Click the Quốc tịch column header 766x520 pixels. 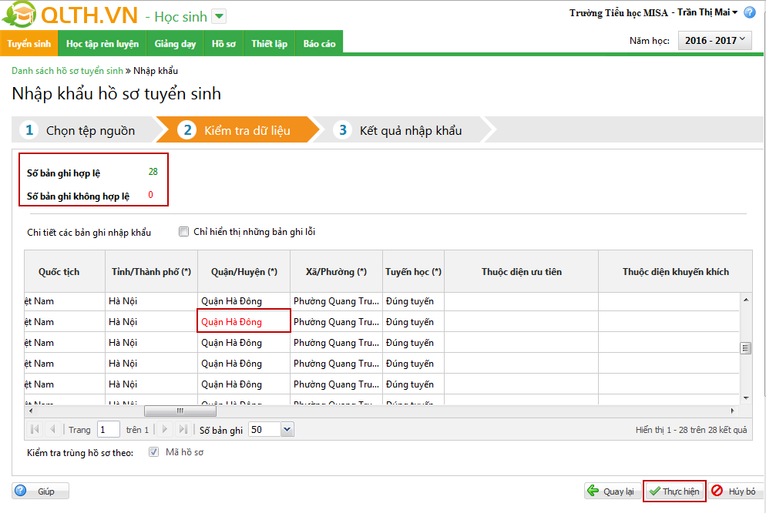coord(65,271)
